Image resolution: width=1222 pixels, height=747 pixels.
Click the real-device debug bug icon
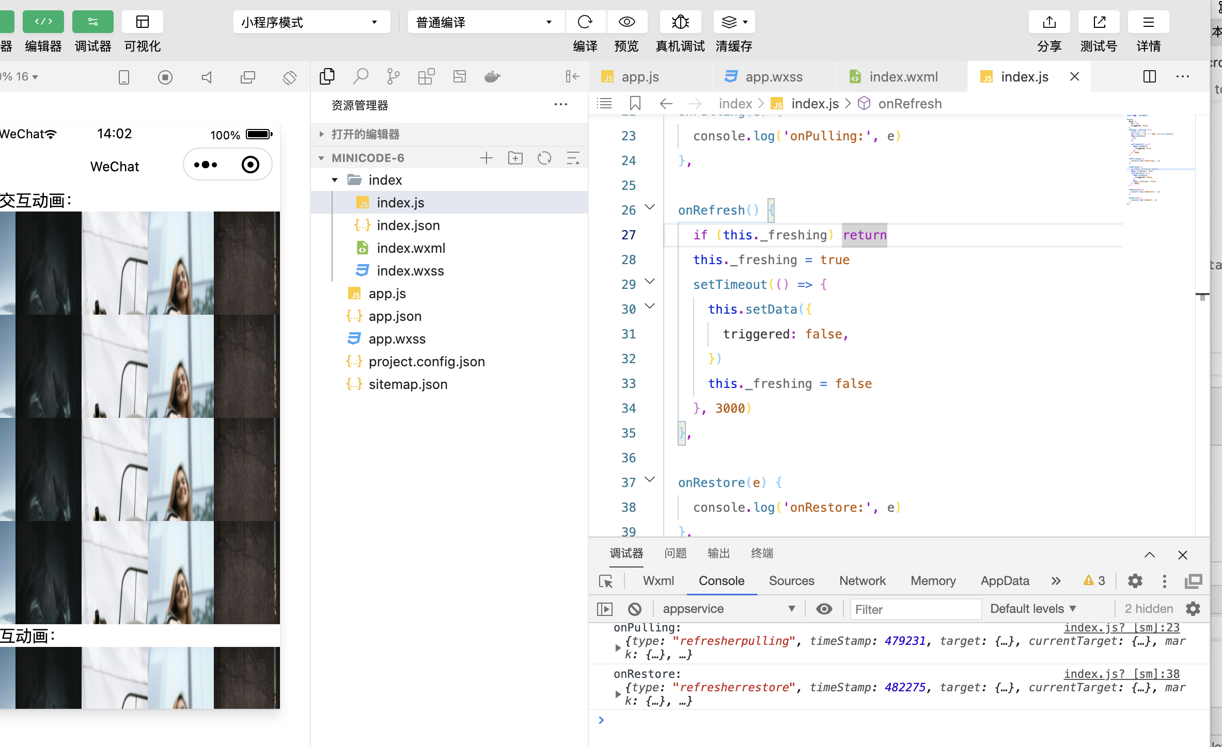click(680, 22)
